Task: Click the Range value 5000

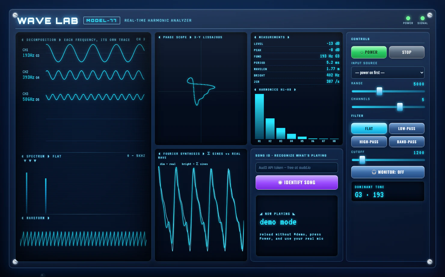Action: (x=419, y=84)
